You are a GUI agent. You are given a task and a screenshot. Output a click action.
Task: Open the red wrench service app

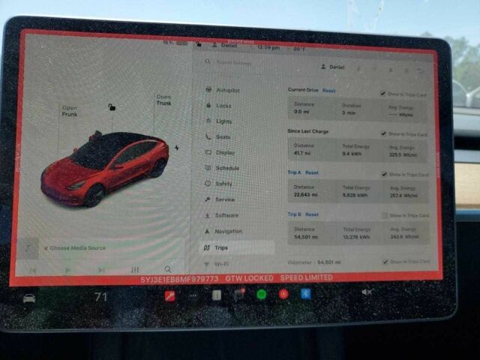[170, 296]
